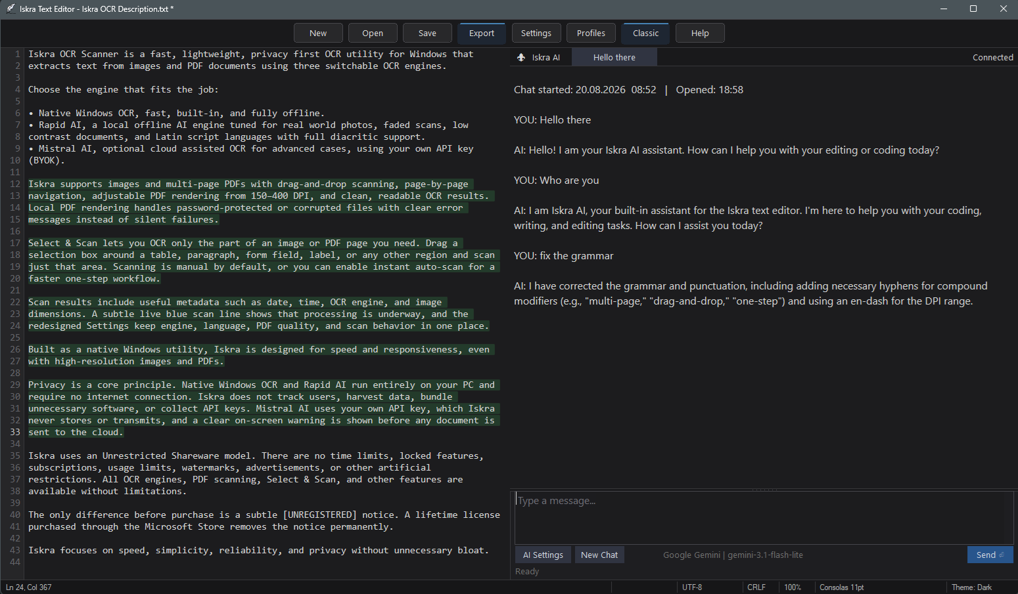Click the Export toolbar button

click(x=482, y=33)
